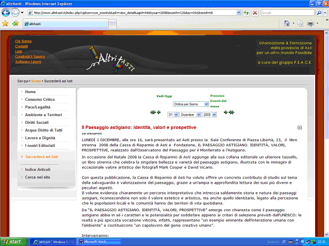This screenshot has height=246, width=329.
Task: Select Ambiente e Territori menu item
Action: [43, 115]
